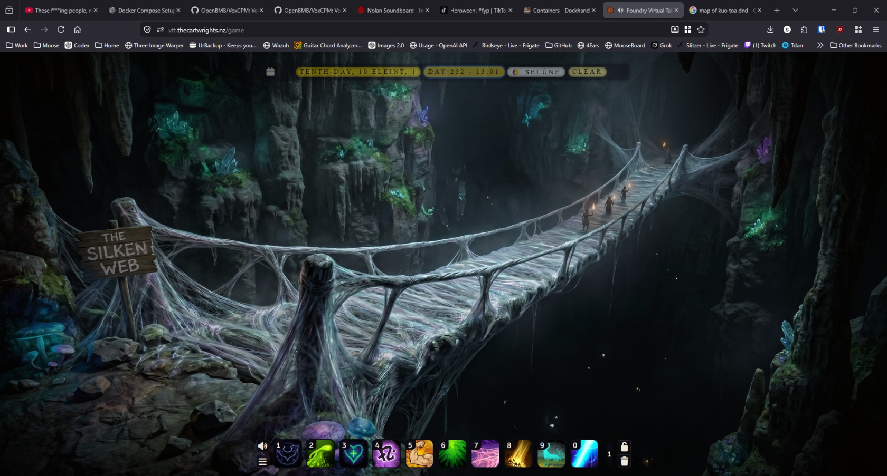Open the Guitar Chord Analyzer bookmark
This screenshot has height=476, width=887.
point(328,45)
